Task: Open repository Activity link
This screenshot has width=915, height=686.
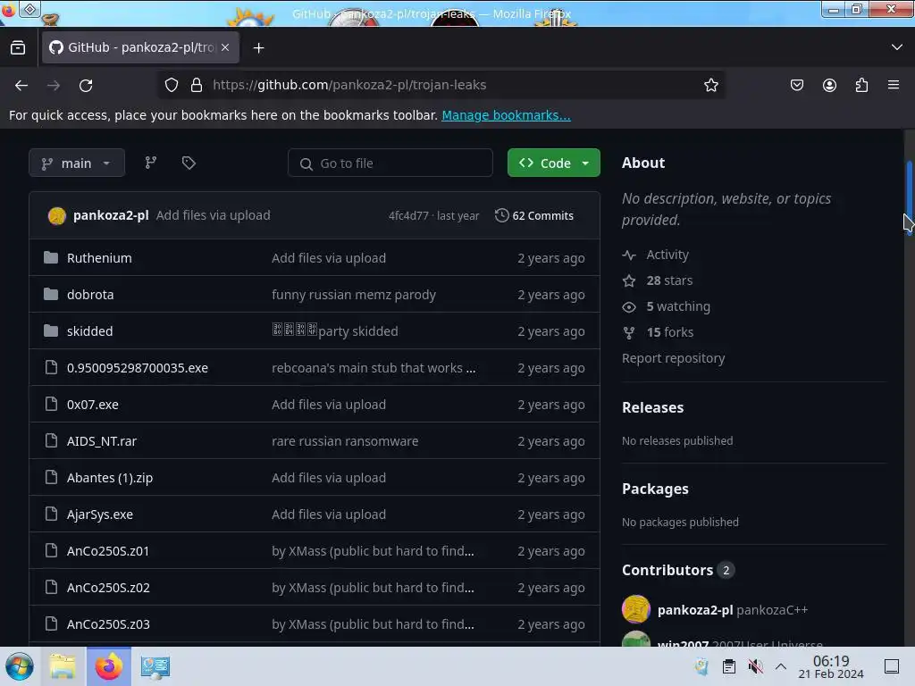Action: (x=667, y=255)
